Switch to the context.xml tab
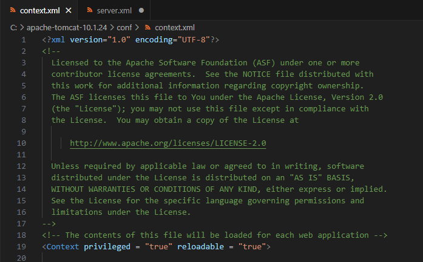Viewport: 423px width, 262px height. tap(40, 10)
